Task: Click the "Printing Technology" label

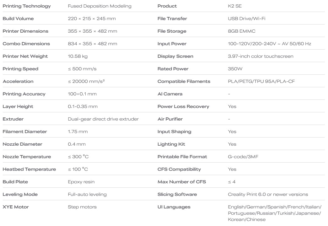Action: 27,6
